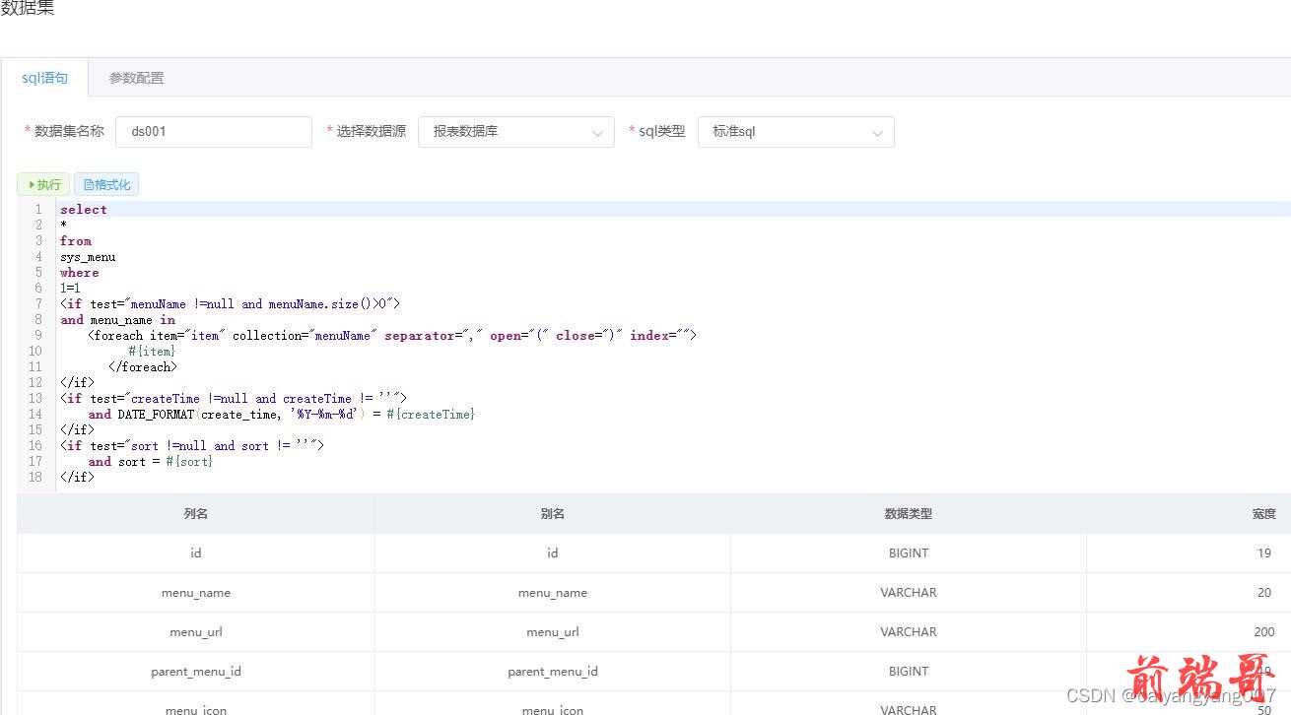Viewport: 1291px width, 715px height.
Task: Click the '1=1' condition line
Action: click(70, 289)
